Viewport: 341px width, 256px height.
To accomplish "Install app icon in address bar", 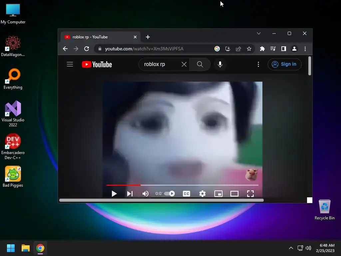I will coord(228,49).
